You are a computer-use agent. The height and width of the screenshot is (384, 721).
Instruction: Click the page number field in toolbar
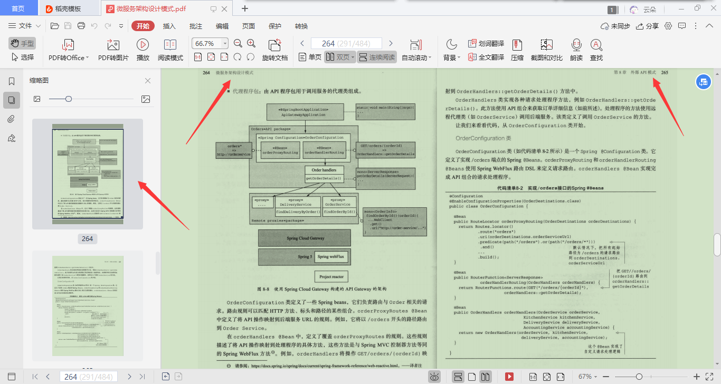pos(346,43)
